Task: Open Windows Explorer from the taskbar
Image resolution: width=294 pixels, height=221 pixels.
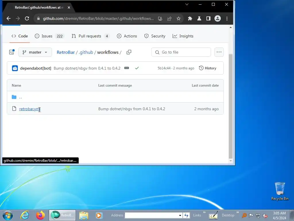Action: (84, 216)
